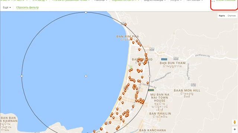
Task: Open the Услуги filter dropdown
Action: (x=176, y=1)
